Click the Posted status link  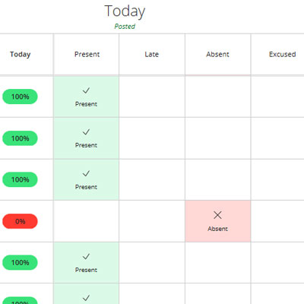point(125,27)
